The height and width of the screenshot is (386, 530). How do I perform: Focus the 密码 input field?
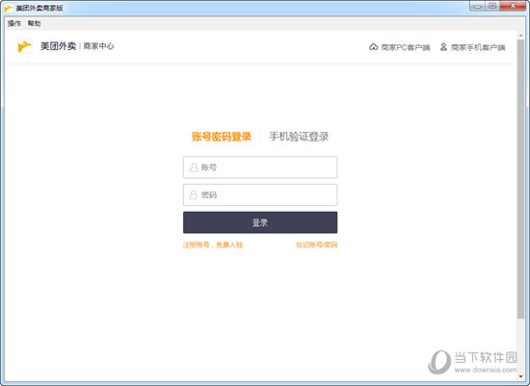point(260,194)
